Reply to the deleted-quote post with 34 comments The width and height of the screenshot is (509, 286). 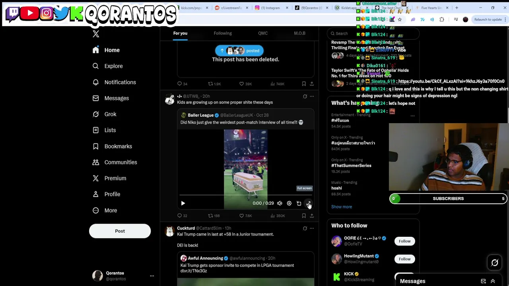click(x=182, y=84)
